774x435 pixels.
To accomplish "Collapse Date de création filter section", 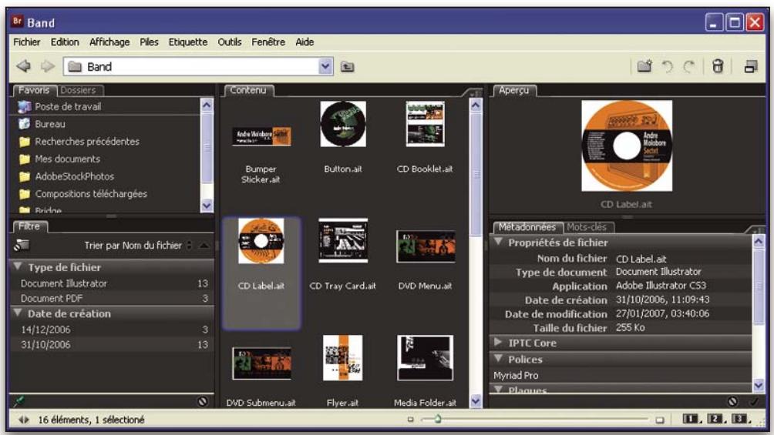I will 18,313.
